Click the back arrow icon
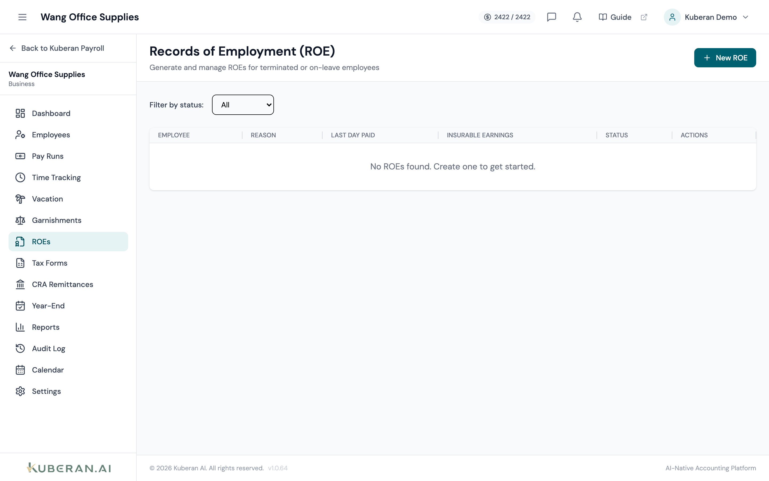 13,48
